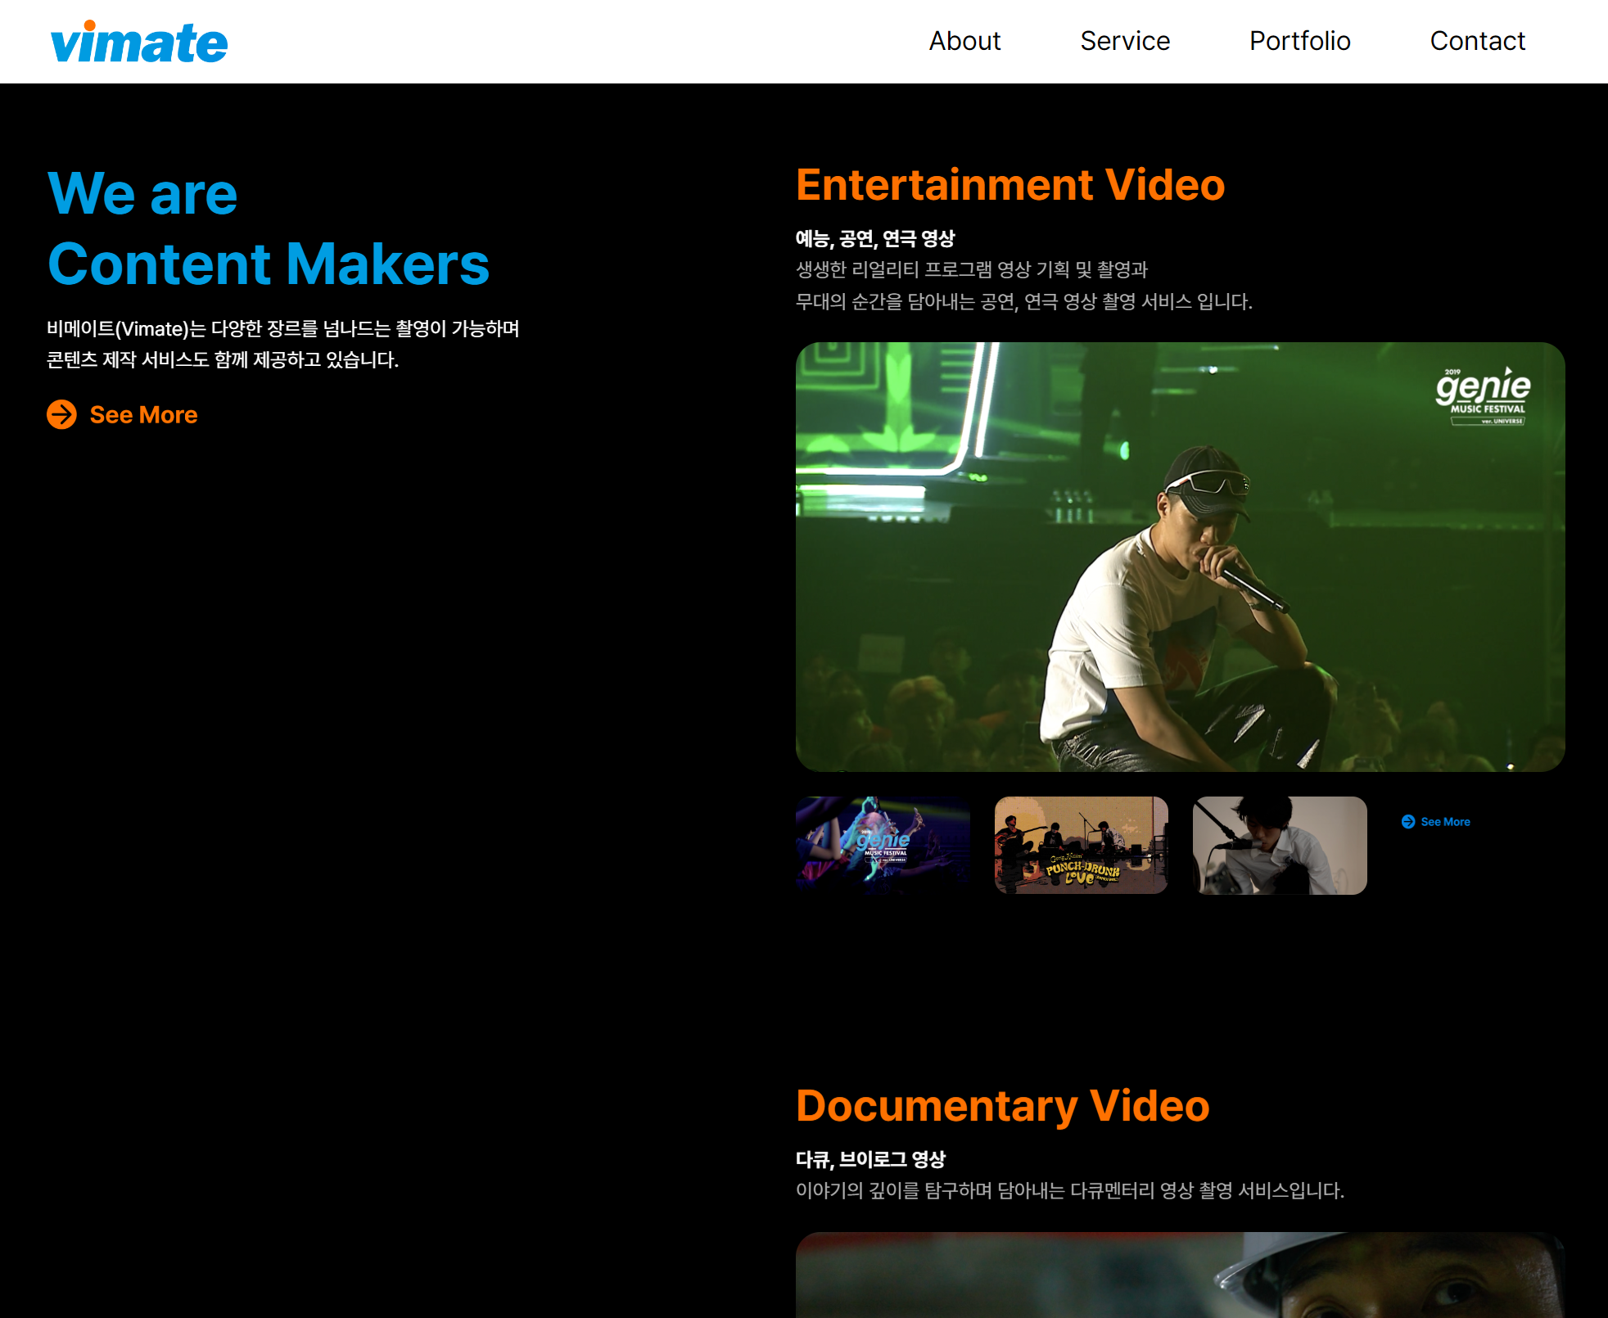The image size is (1608, 1318).
Task: Click the small blue See More link
Action: (x=1445, y=822)
